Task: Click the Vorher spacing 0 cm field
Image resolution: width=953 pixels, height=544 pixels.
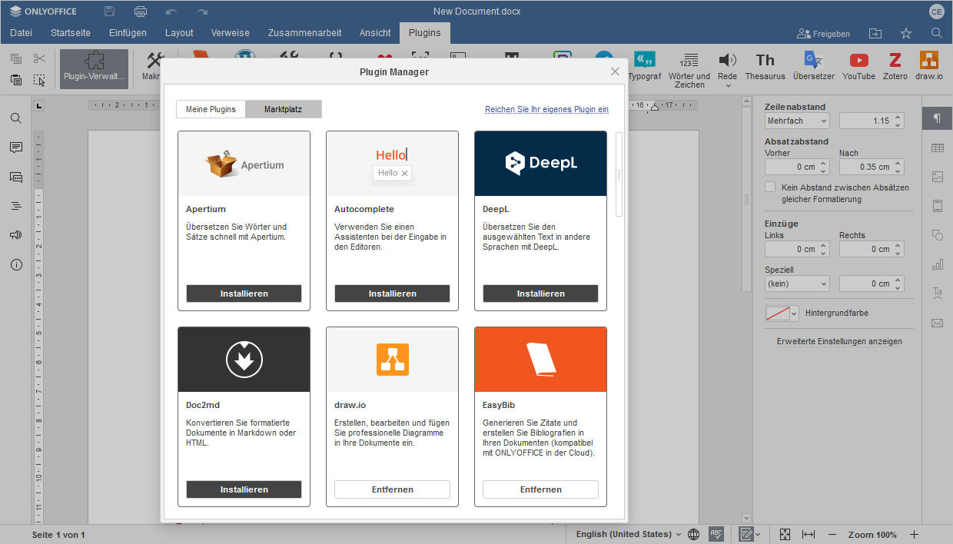Action: point(797,167)
